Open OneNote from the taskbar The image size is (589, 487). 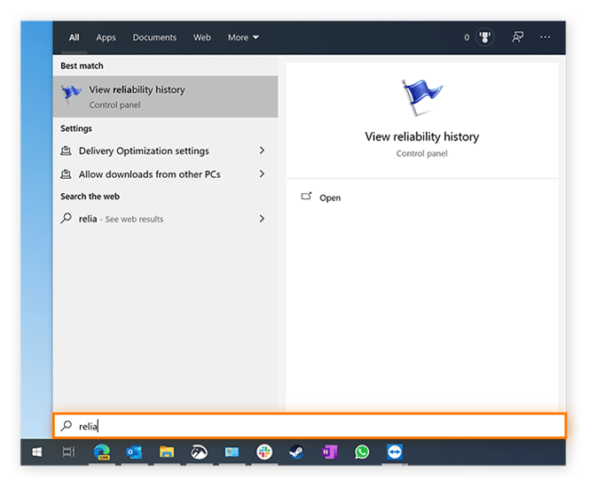(329, 452)
